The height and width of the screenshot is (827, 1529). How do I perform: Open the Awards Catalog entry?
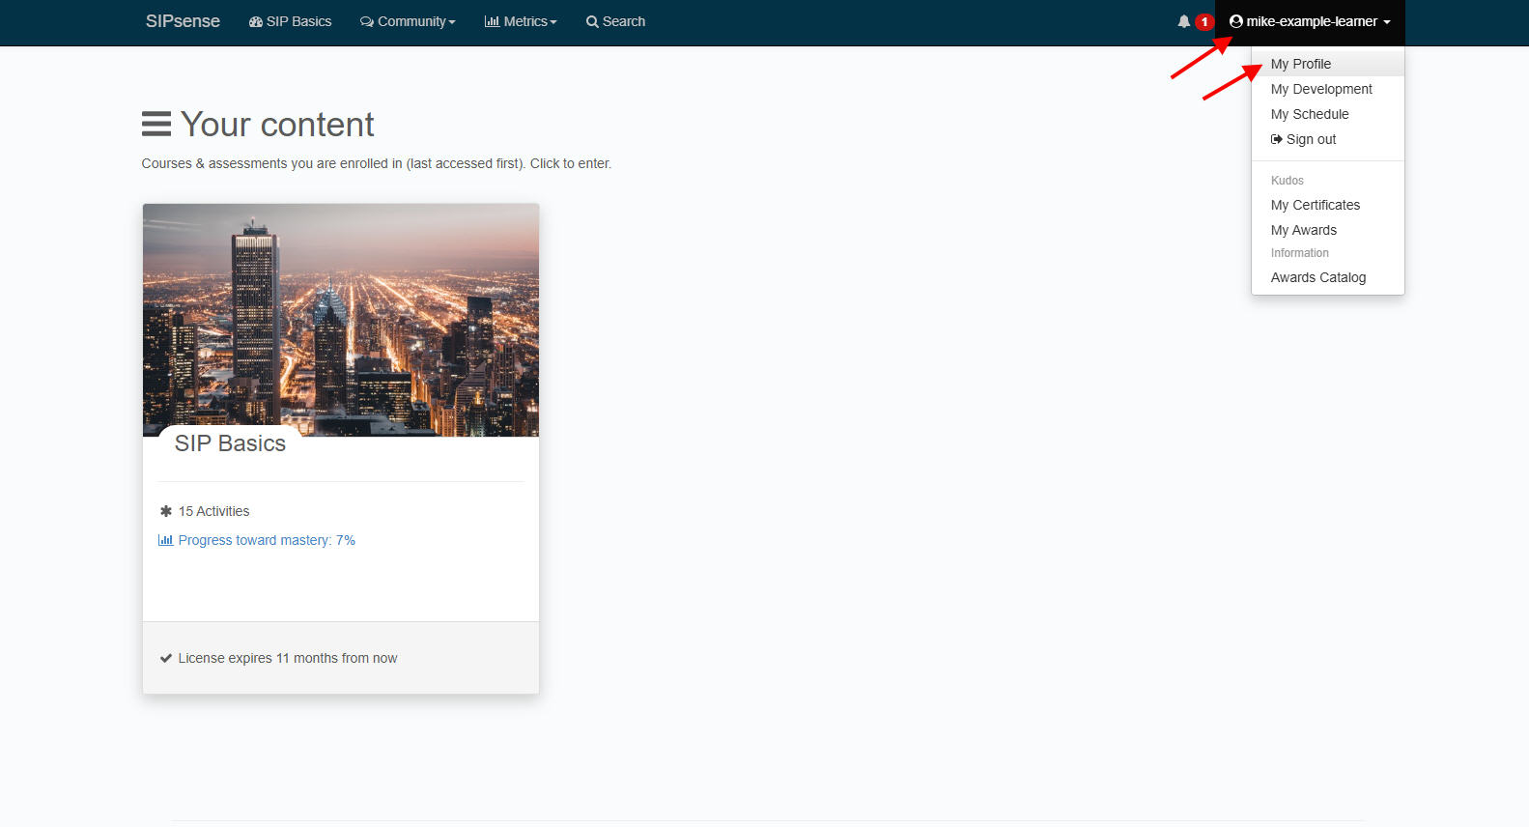1327,277
